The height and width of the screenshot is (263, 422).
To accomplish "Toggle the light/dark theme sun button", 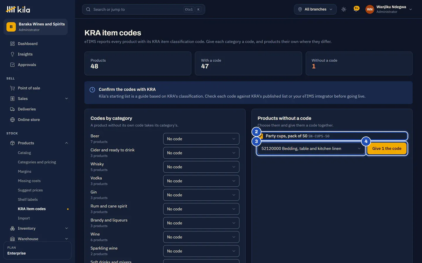I will (x=344, y=9).
